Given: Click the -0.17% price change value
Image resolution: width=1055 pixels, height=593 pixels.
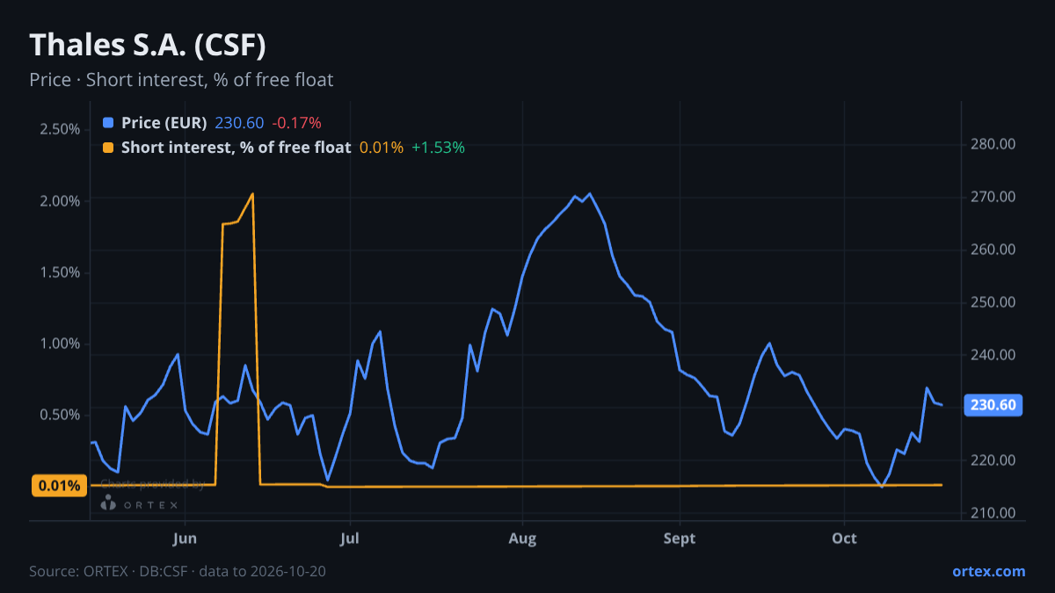Looking at the screenshot, I should pyautogui.click(x=296, y=123).
